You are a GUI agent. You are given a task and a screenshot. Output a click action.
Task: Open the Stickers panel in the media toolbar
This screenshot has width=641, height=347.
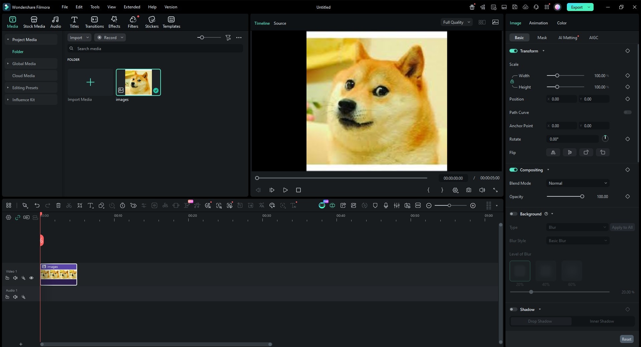click(152, 21)
